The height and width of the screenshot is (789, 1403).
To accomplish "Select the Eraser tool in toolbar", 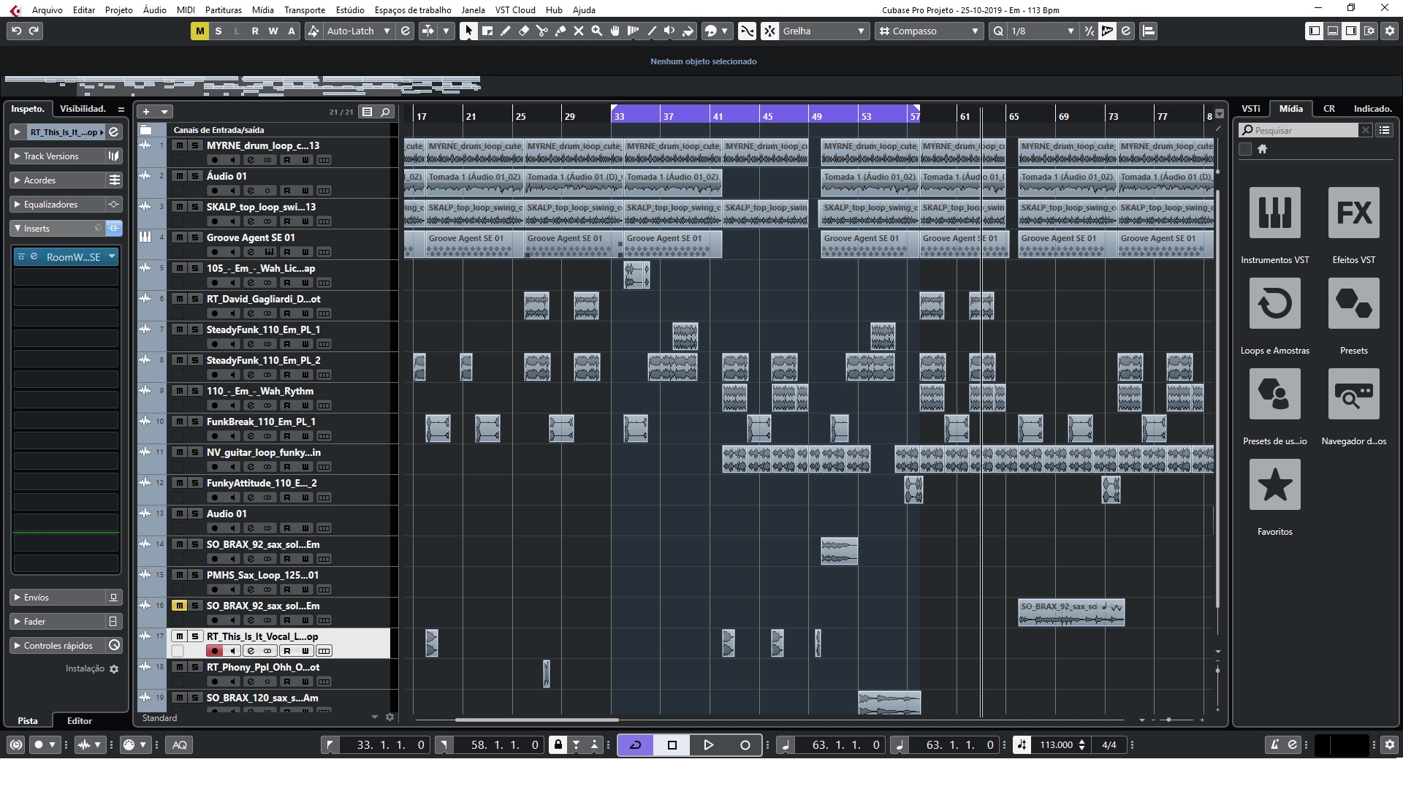I will click(x=523, y=31).
